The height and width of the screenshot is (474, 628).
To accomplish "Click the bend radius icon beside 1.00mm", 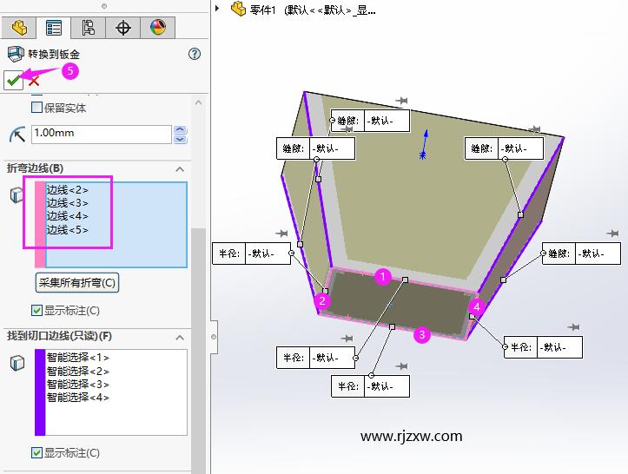I will (17, 135).
